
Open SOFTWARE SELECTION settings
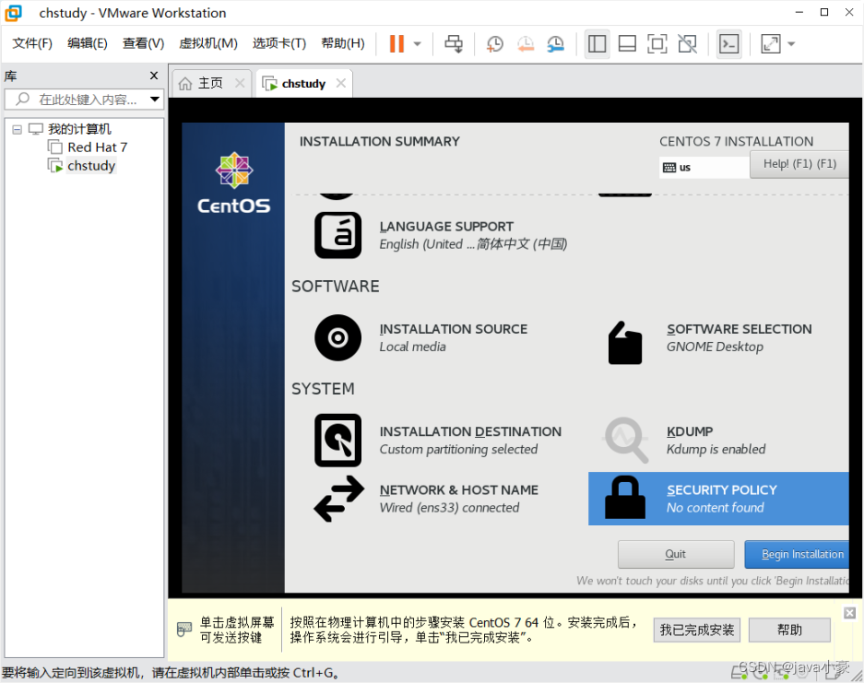pyautogui.click(x=739, y=329)
